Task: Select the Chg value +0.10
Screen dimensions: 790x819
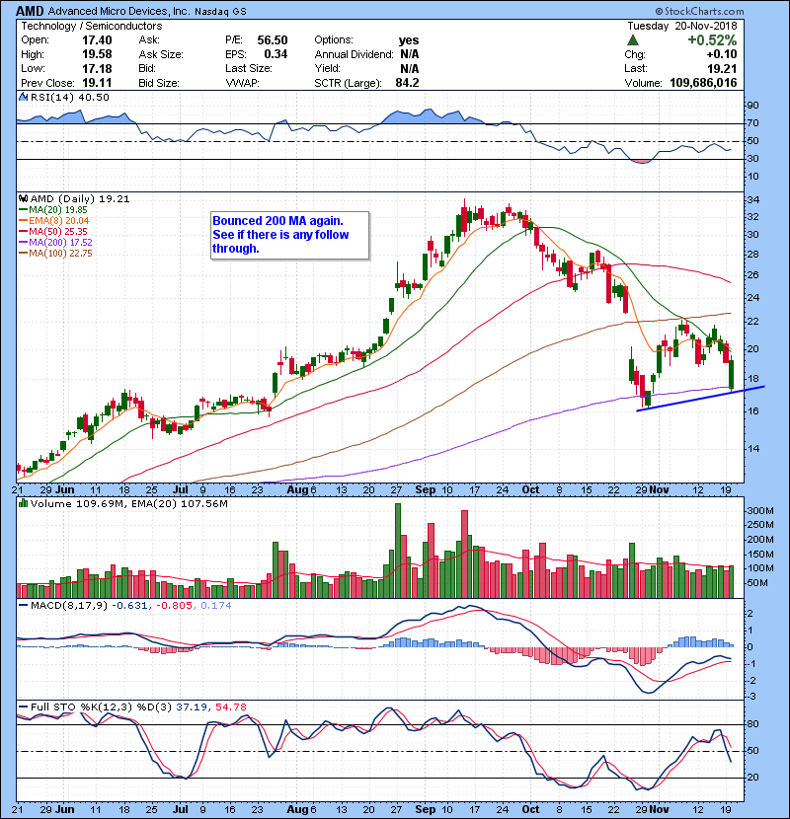Action: tap(722, 54)
